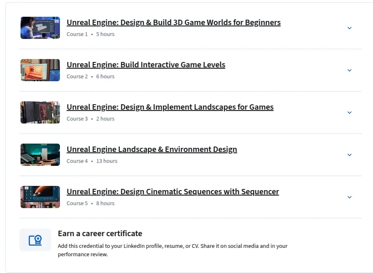Click the Landscape & Environment Design thumbnail
373x273 pixels.
40,155
